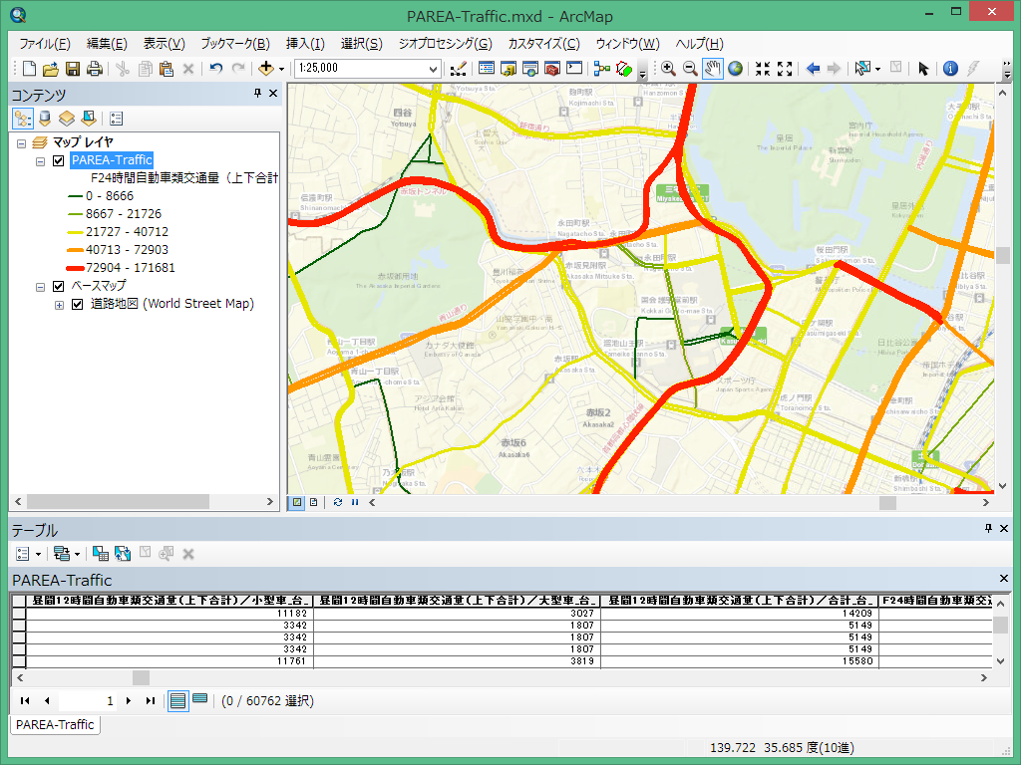Click the Add Data button
1021x765 pixels.
click(265, 69)
